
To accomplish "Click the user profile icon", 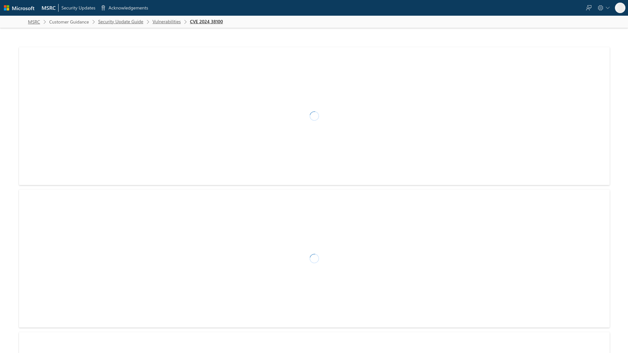I will pyautogui.click(x=620, y=8).
